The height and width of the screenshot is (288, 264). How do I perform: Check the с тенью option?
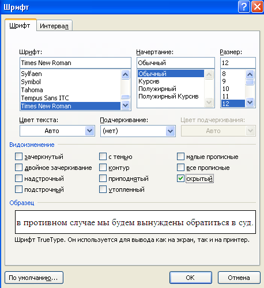[103, 157]
